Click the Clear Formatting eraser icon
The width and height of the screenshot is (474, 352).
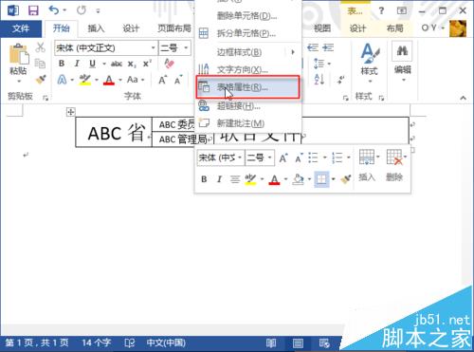170,64
